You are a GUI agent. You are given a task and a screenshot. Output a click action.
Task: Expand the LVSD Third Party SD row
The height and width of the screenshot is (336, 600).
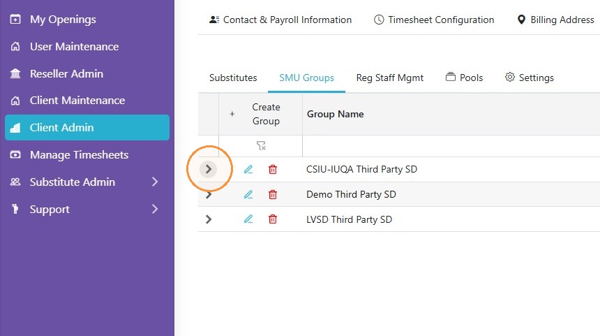coord(209,219)
